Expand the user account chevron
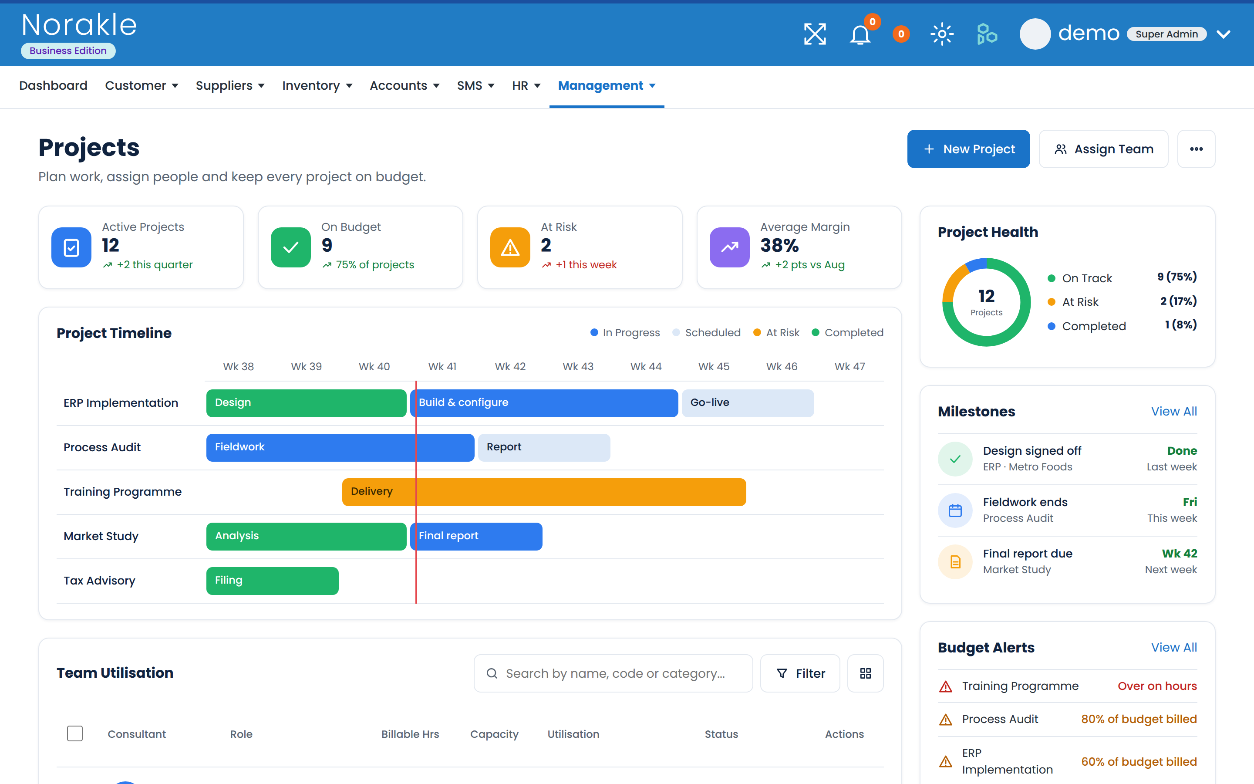Viewport: 1254px width, 784px height. (1224, 34)
